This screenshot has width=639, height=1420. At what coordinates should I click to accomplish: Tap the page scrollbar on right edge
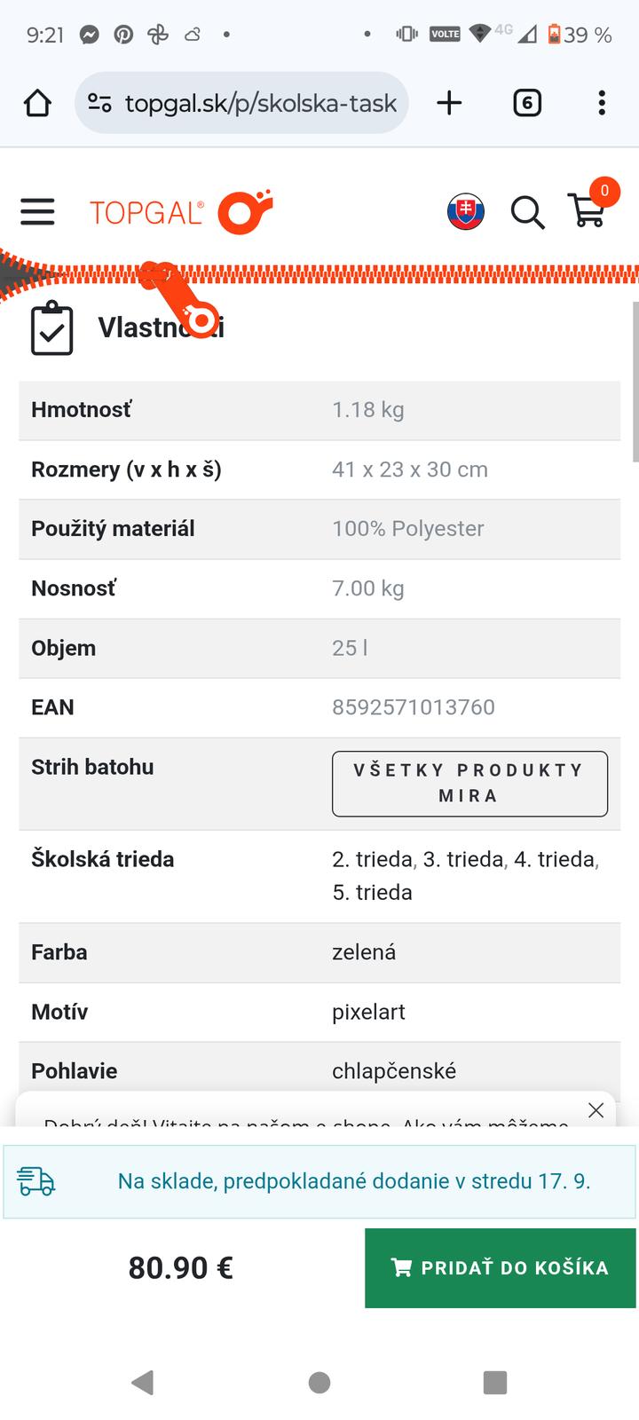point(635,382)
